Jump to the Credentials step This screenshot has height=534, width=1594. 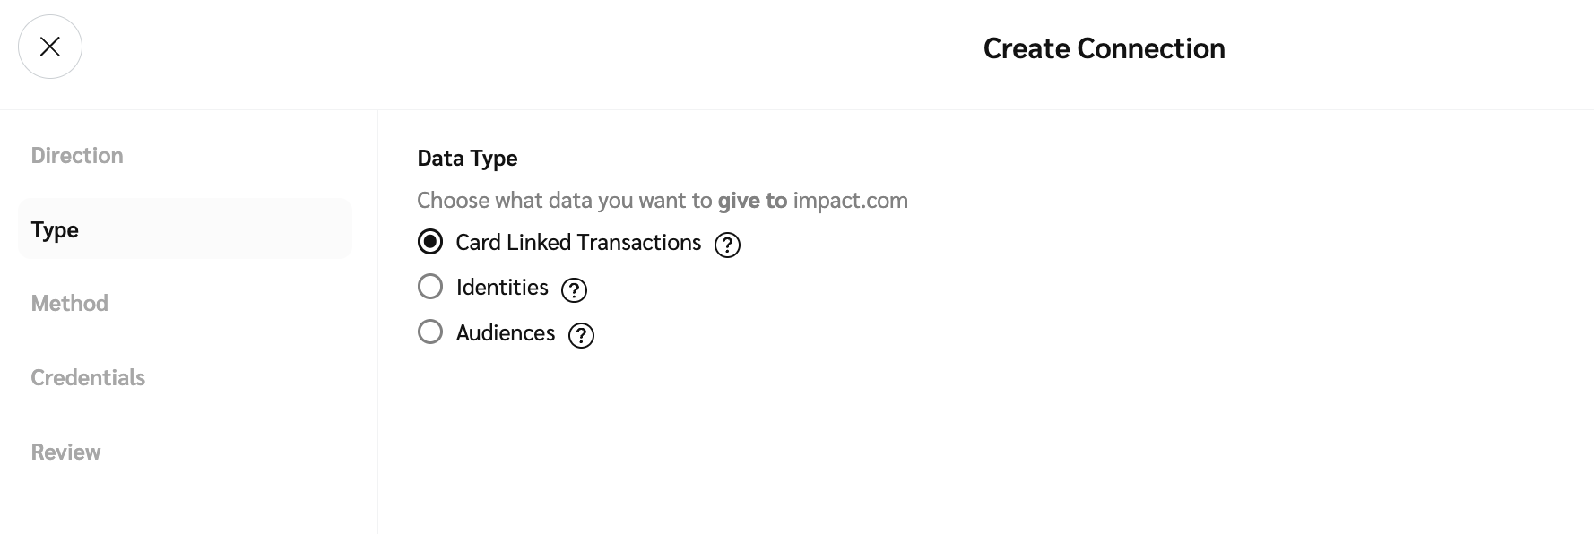[88, 378]
